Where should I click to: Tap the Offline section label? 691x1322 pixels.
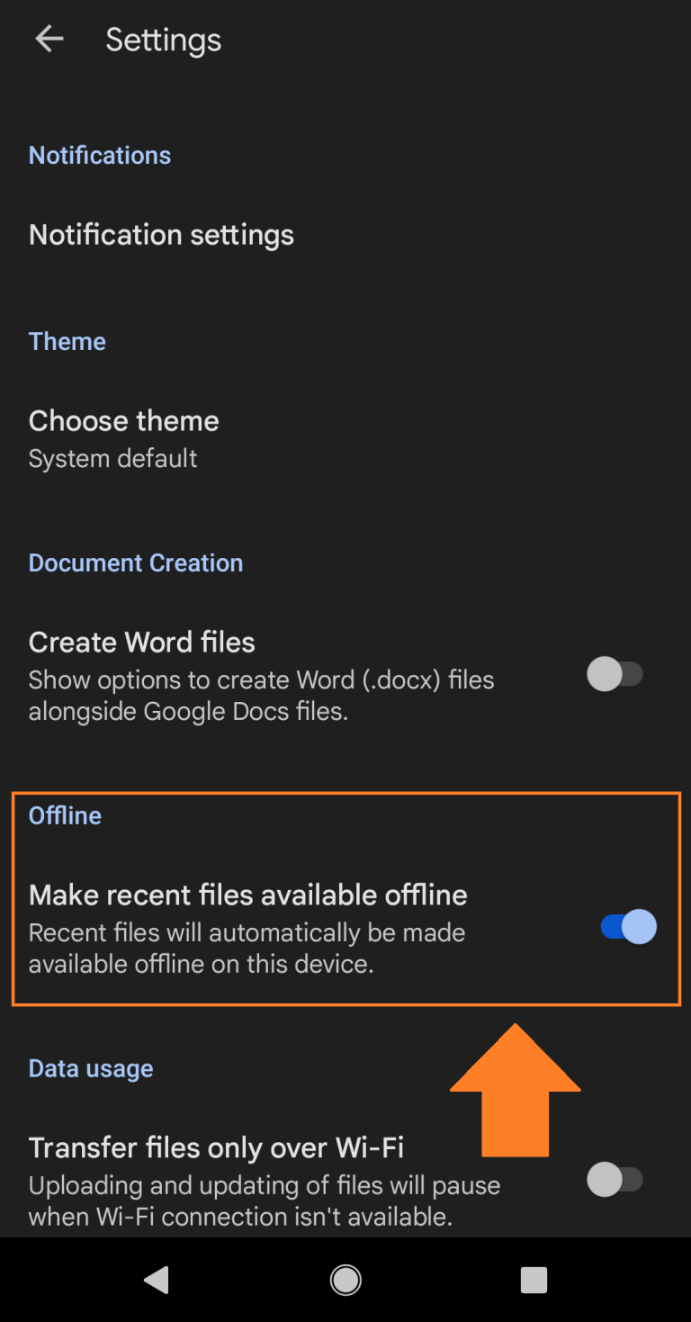tap(65, 815)
